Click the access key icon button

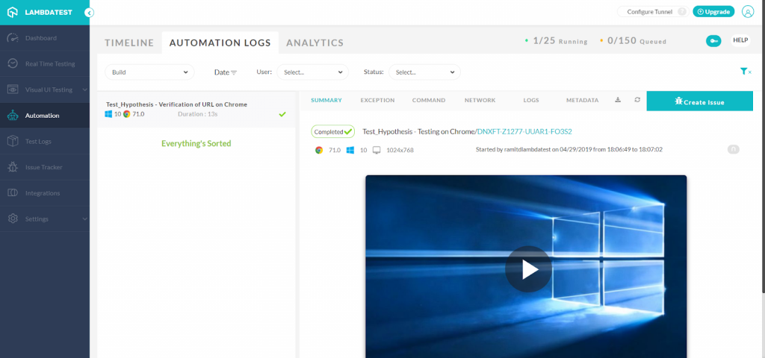pyautogui.click(x=713, y=40)
